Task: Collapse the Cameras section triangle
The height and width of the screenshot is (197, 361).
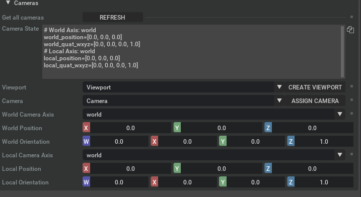Action: [8, 3]
